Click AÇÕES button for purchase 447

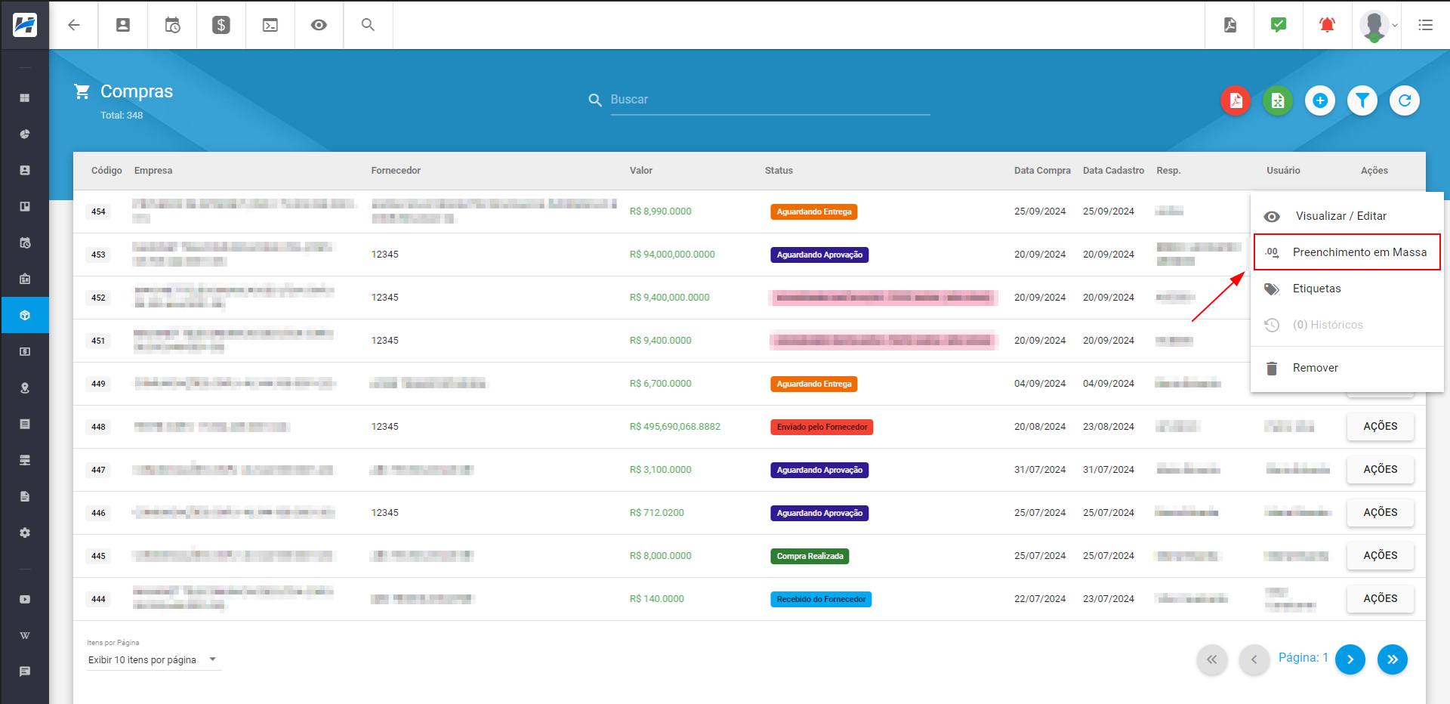coord(1381,470)
